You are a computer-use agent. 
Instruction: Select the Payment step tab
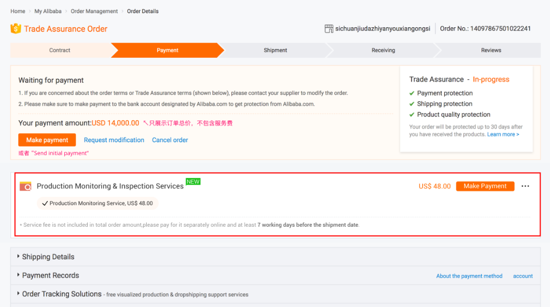pos(167,50)
